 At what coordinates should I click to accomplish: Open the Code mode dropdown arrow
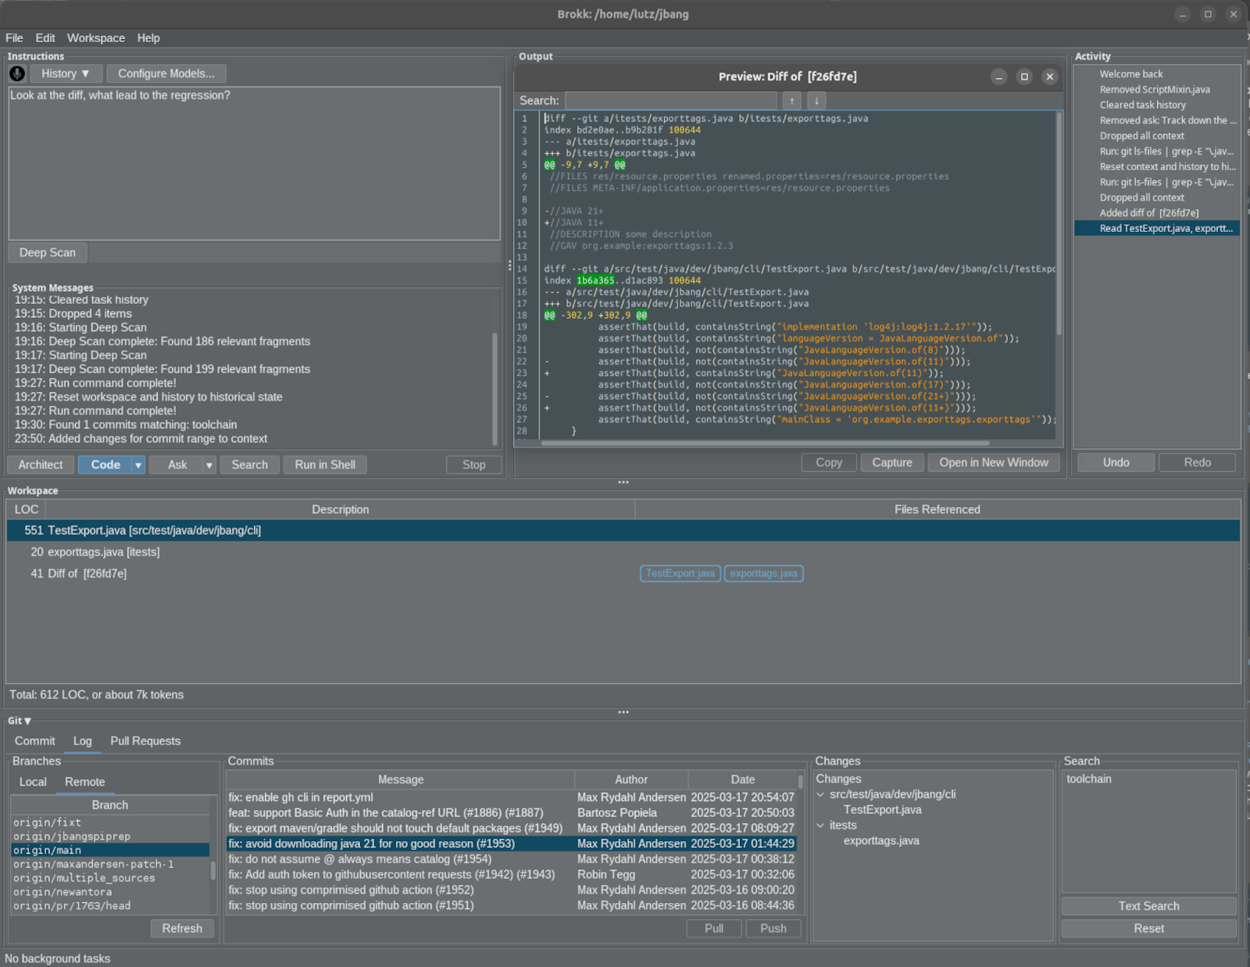point(138,465)
